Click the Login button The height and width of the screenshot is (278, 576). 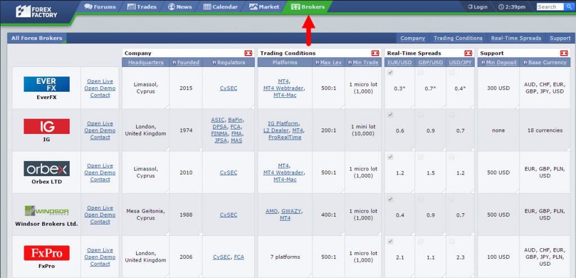(x=478, y=7)
